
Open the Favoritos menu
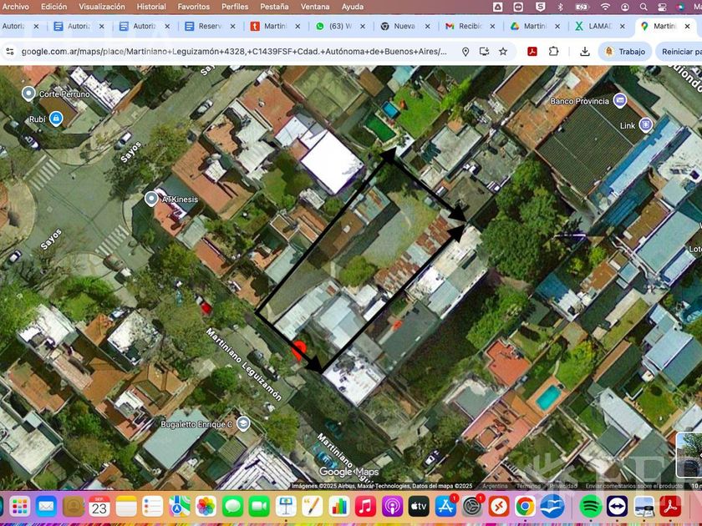[194, 7]
